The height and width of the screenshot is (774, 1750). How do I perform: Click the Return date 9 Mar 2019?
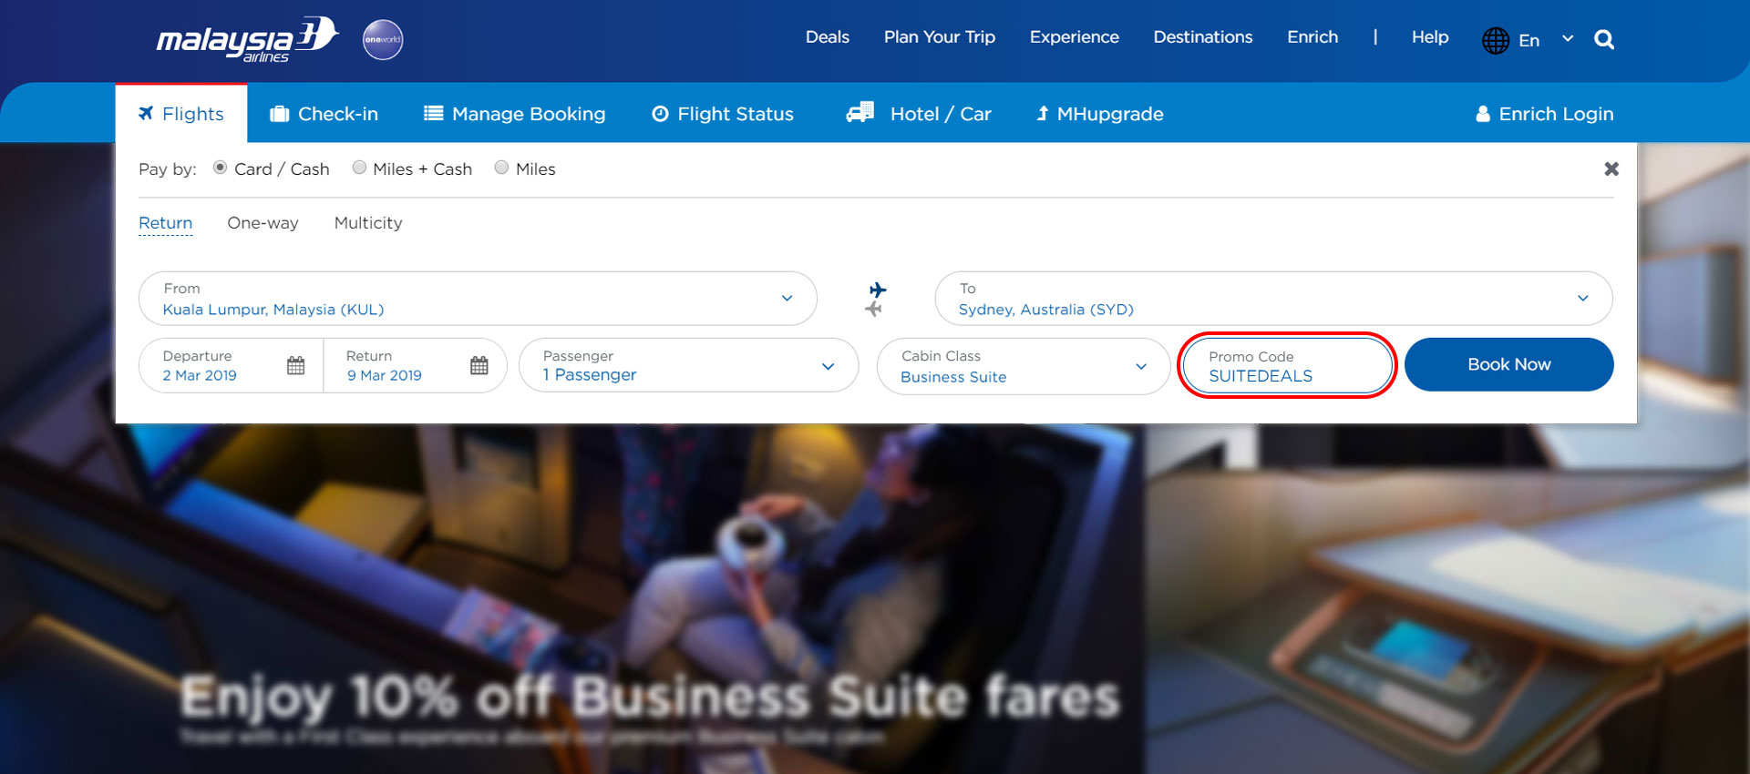(x=385, y=375)
